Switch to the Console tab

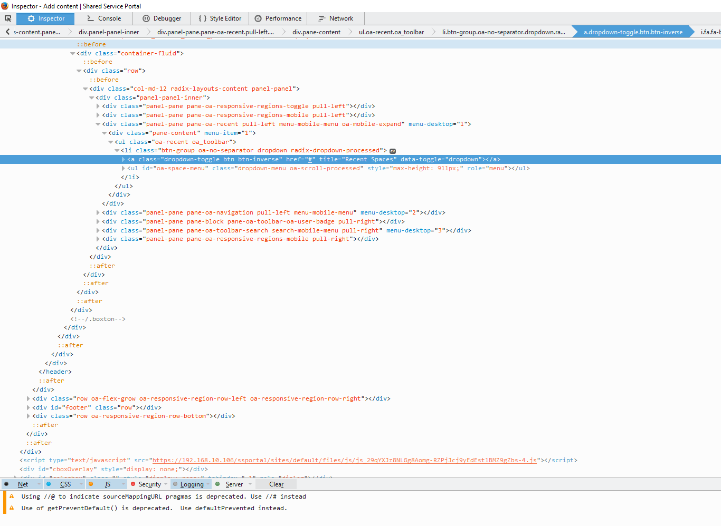pos(104,18)
